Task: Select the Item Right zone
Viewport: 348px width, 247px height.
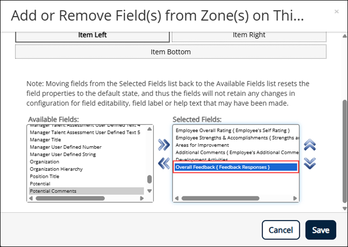Action: pyautogui.click(x=249, y=35)
